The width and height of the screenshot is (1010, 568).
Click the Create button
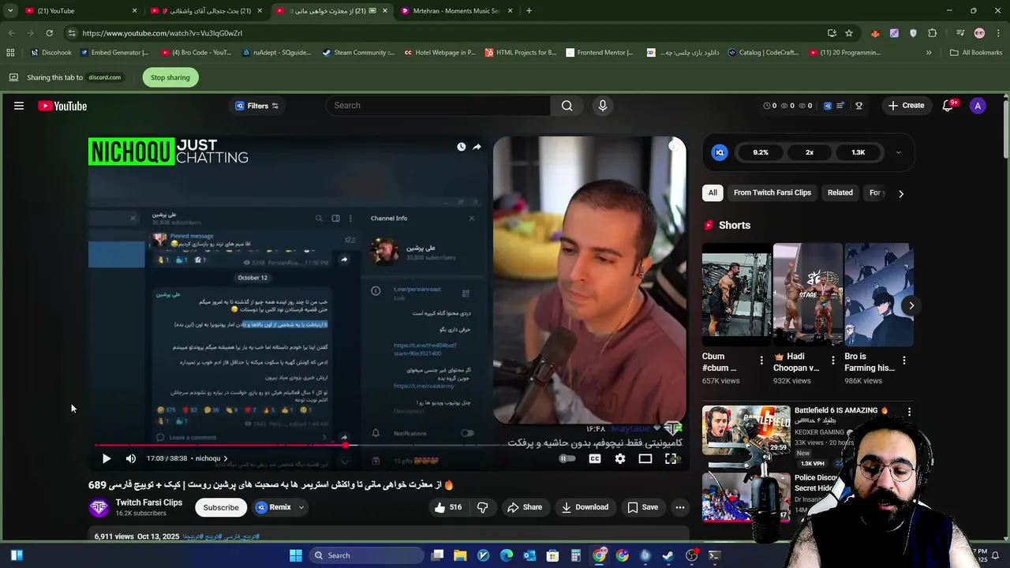906,106
